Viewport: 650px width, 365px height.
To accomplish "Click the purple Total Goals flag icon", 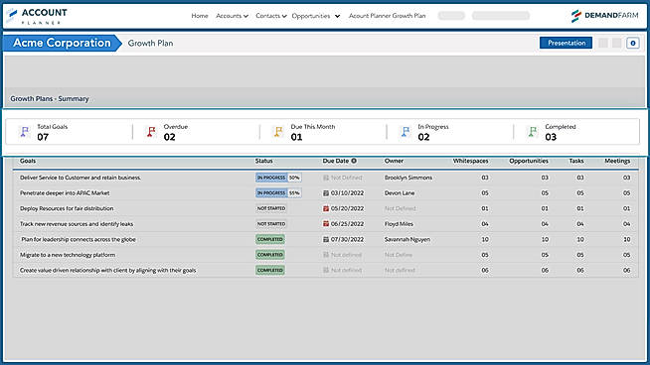I will [x=25, y=132].
